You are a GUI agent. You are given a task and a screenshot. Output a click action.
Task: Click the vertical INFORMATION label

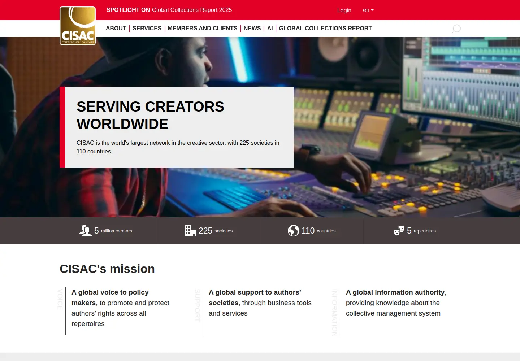pyautogui.click(x=335, y=313)
